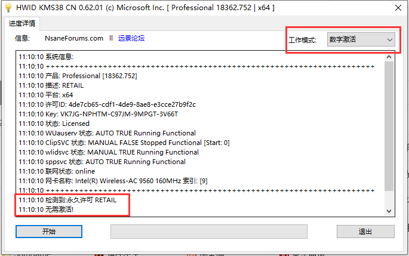Click the log scrollbar up arrow

click(x=389, y=57)
